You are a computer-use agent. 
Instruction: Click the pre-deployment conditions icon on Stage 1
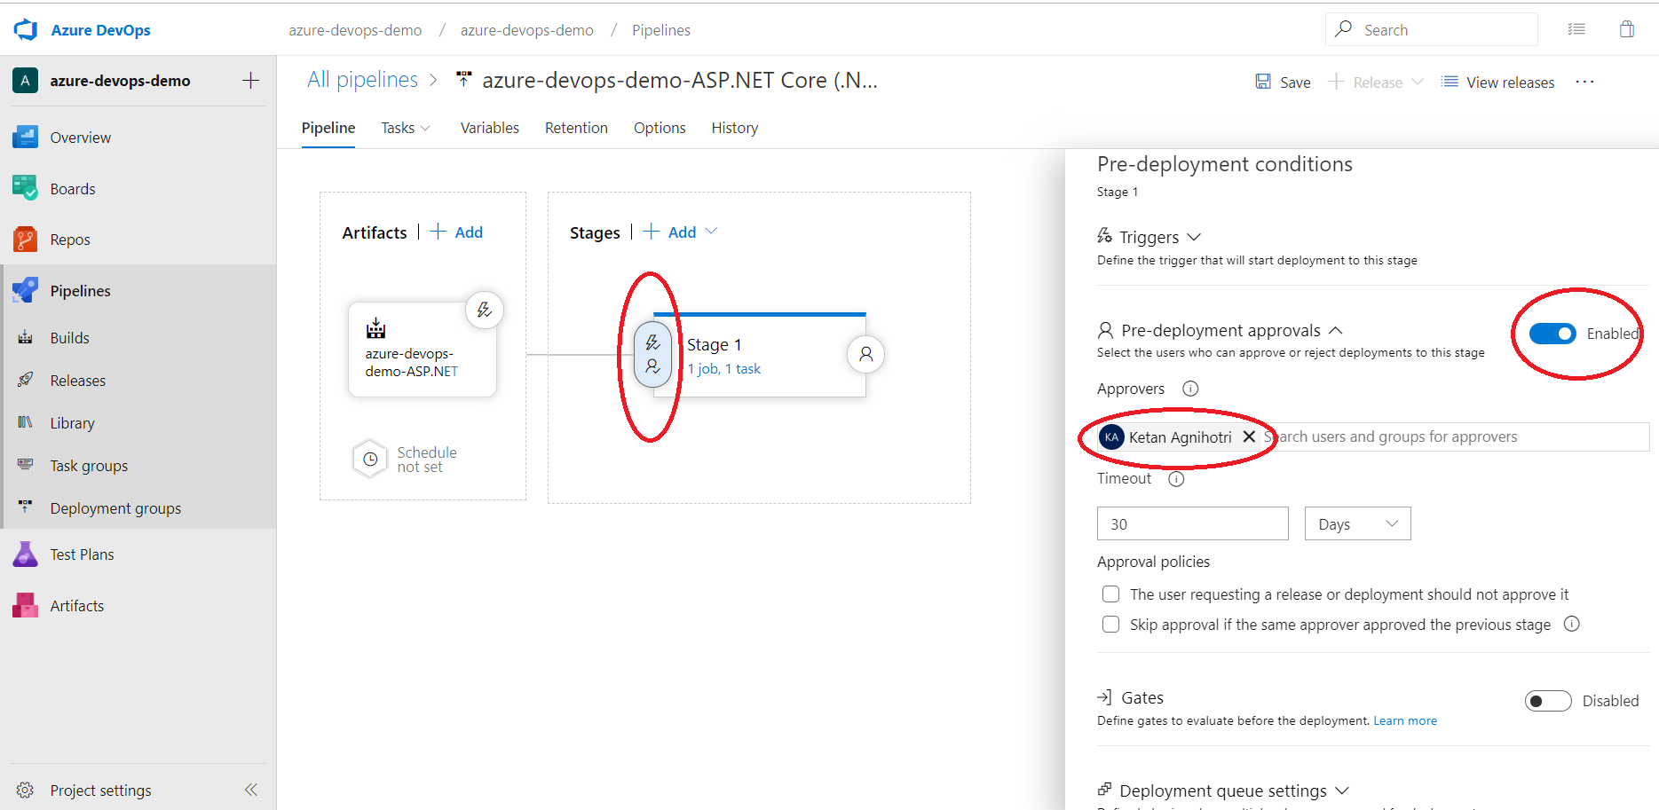pyautogui.click(x=652, y=355)
